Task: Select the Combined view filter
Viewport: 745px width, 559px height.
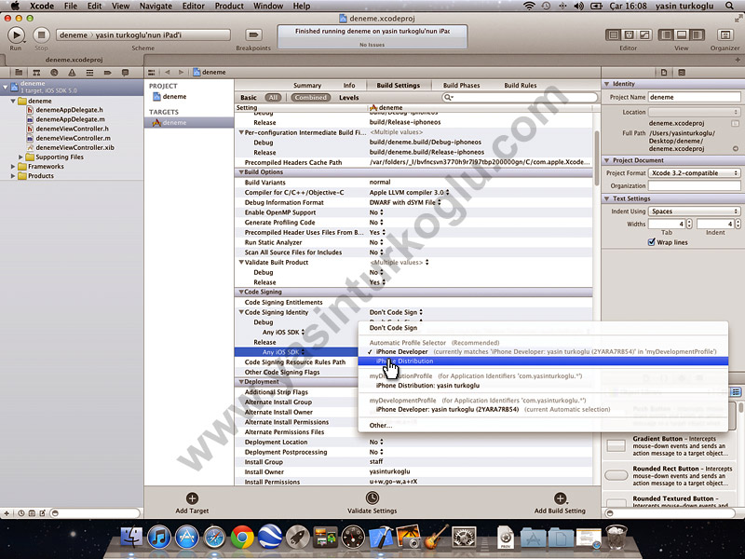Action: coord(310,98)
